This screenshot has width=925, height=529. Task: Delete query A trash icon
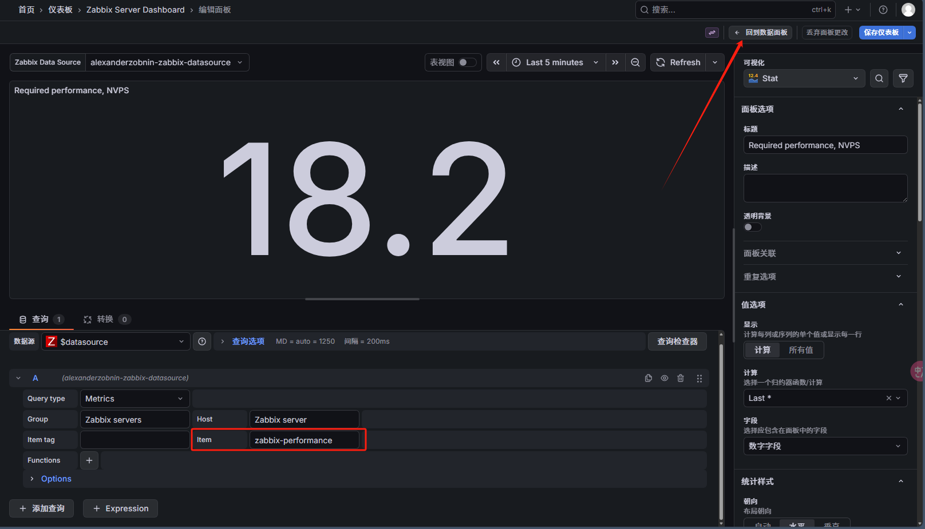point(681,378)
